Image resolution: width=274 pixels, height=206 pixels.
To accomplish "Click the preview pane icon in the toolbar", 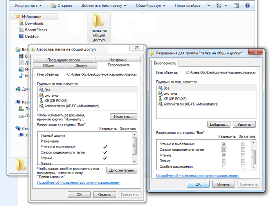I will click(237, 6).
